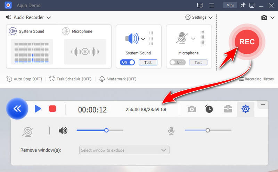Click the System Sound volume level meter
Viewport: 278px width, 172px height.
coord(151,38)
